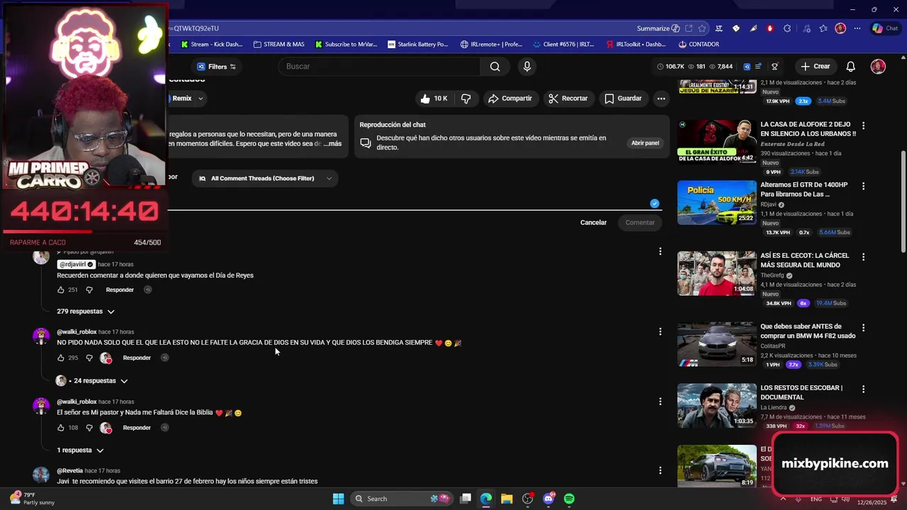
Task: Open Stream - Kick Dashboard bookmark
Action: coord(211,44)
